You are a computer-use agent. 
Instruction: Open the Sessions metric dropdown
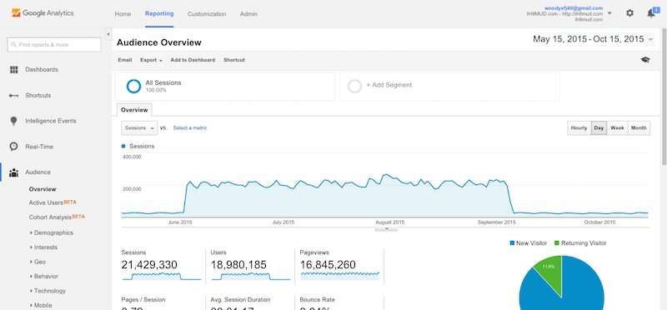click(139, 128)
